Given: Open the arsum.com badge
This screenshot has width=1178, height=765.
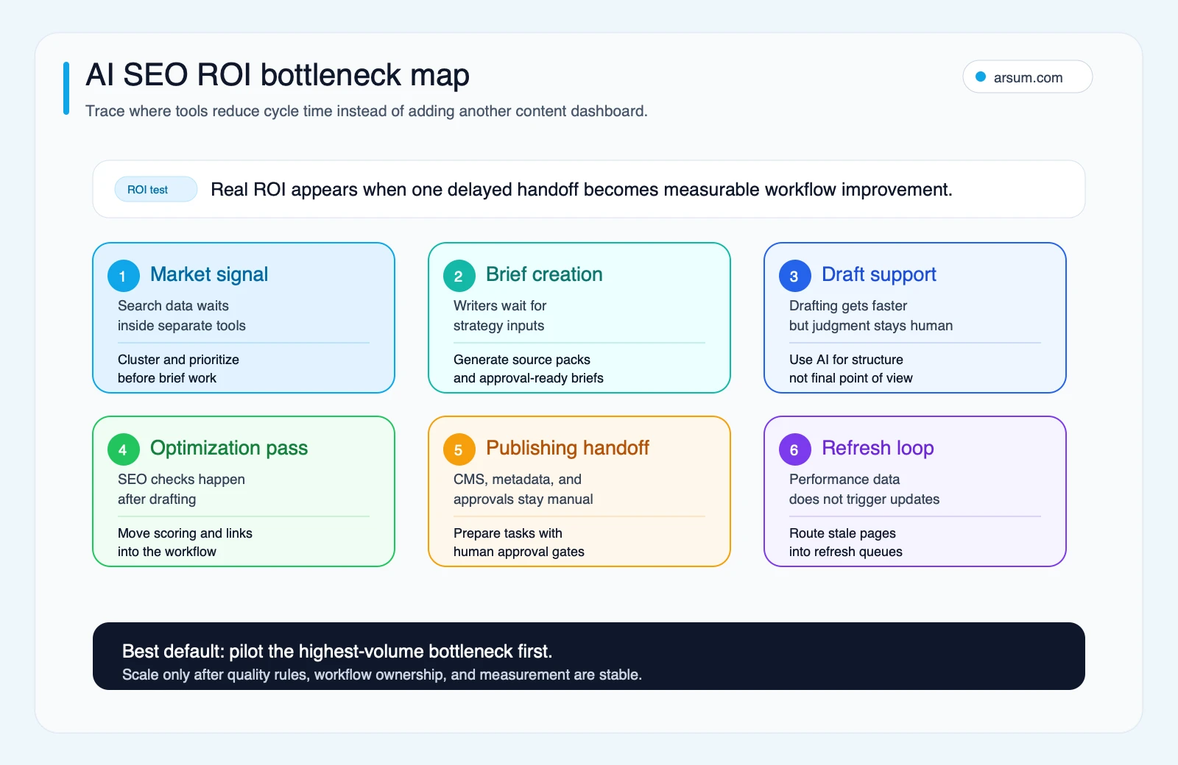Looking at the screenshot, I should coord(1027,76).
